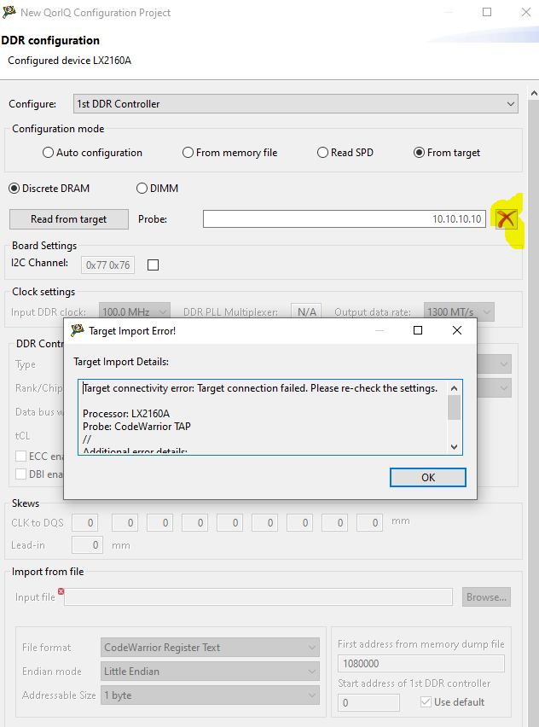Maximize the Target Import Error dialog
Viewport: 539px width, 727px height.
pos(418,330)
